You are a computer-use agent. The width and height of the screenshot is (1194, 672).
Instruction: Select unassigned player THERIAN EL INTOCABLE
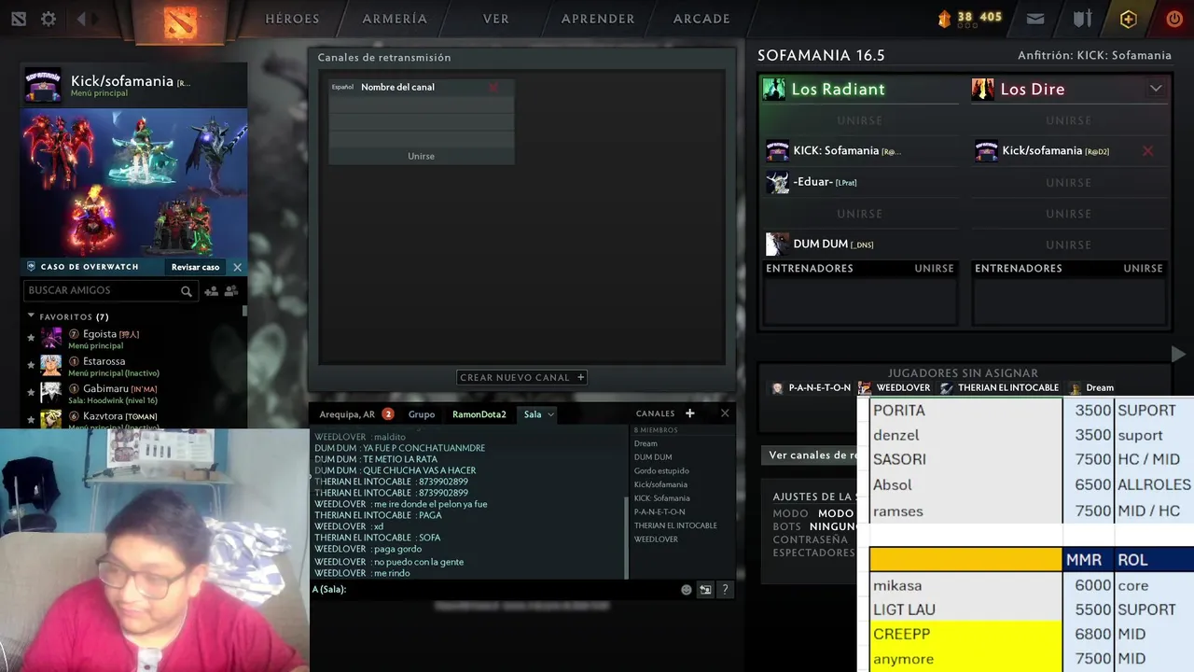[x=999, y=388]
